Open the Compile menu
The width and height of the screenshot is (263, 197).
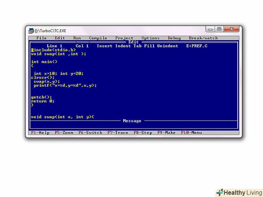[98, 38]
